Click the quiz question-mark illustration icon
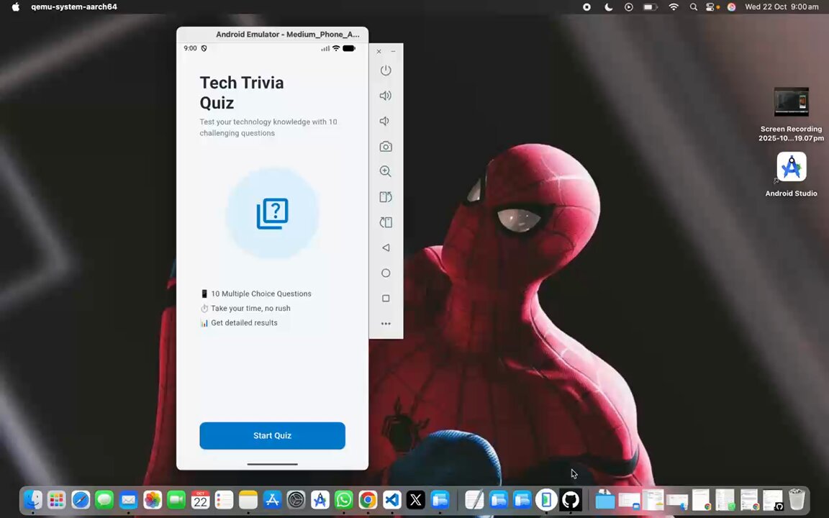 pyautogui.click(x=272, y=214)
